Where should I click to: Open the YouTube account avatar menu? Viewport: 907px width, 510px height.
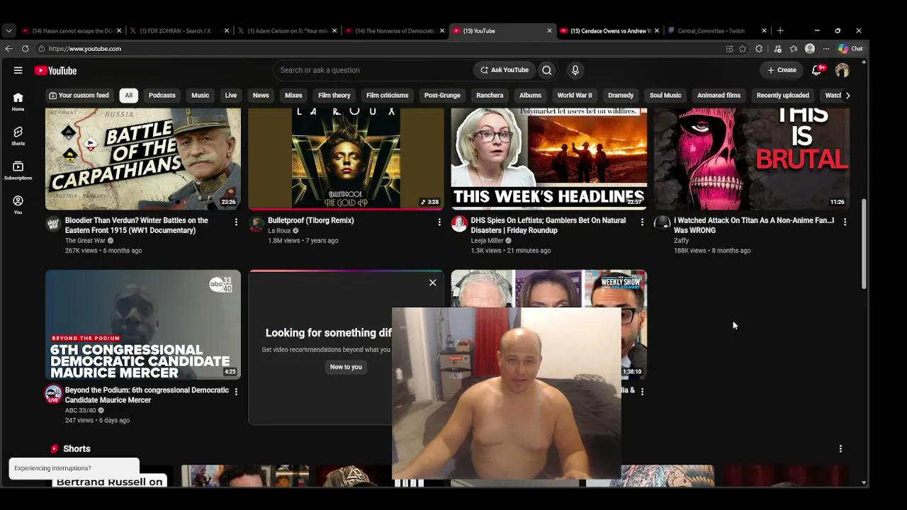pos(842,70)
